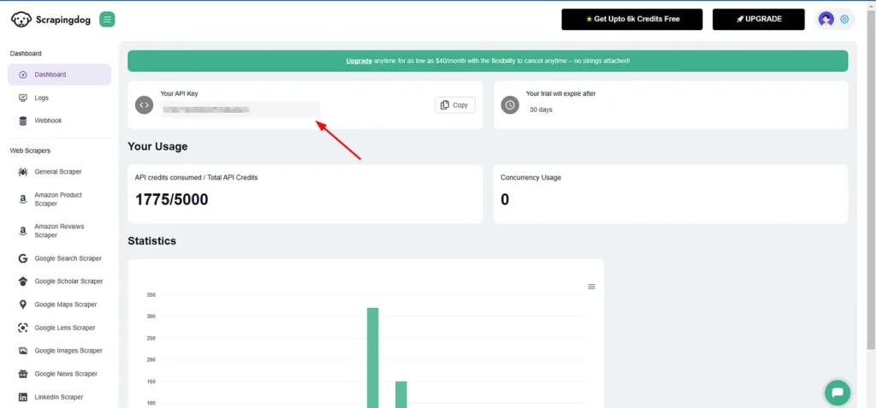Open Google Maps Scraper
The image size is (876, 408).
65,305
